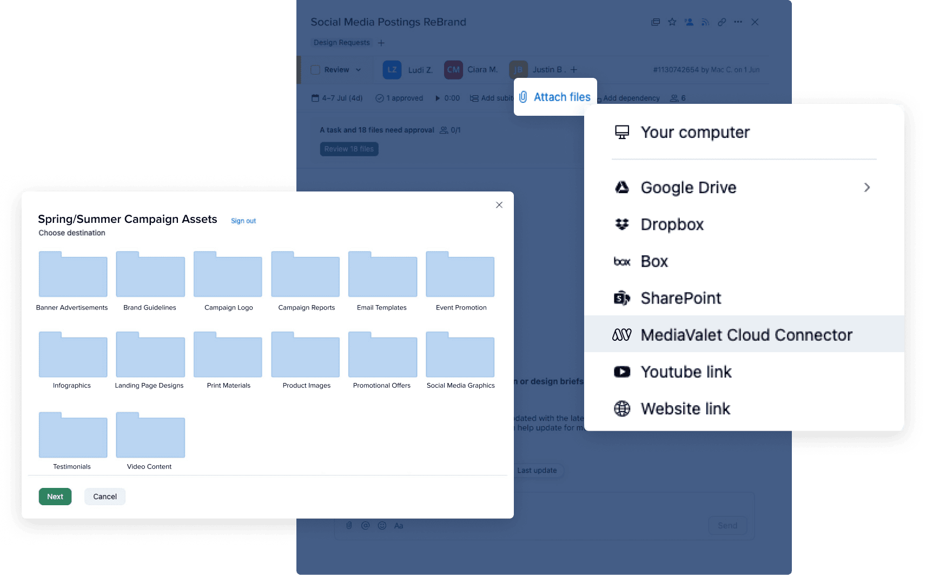Click the @ mention icon in comment box
The image size is (926, 575).
pos(366,525)
